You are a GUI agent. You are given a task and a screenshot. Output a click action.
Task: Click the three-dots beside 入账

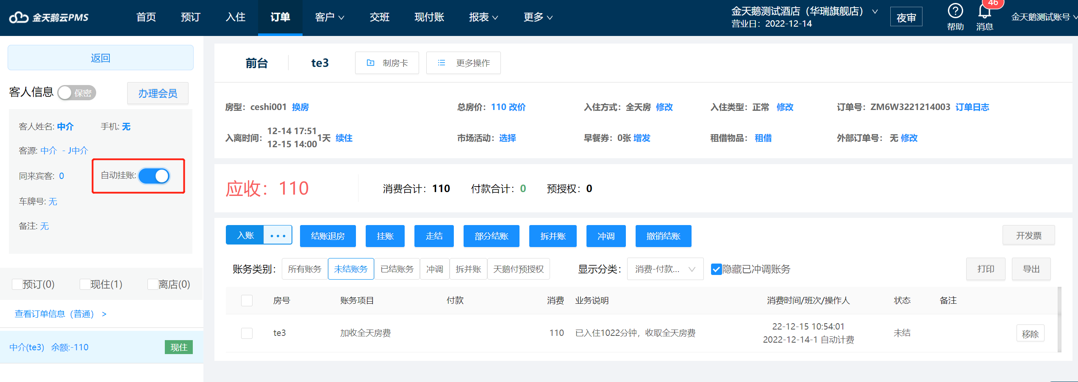pyautogui.click(x=278, y=235)
